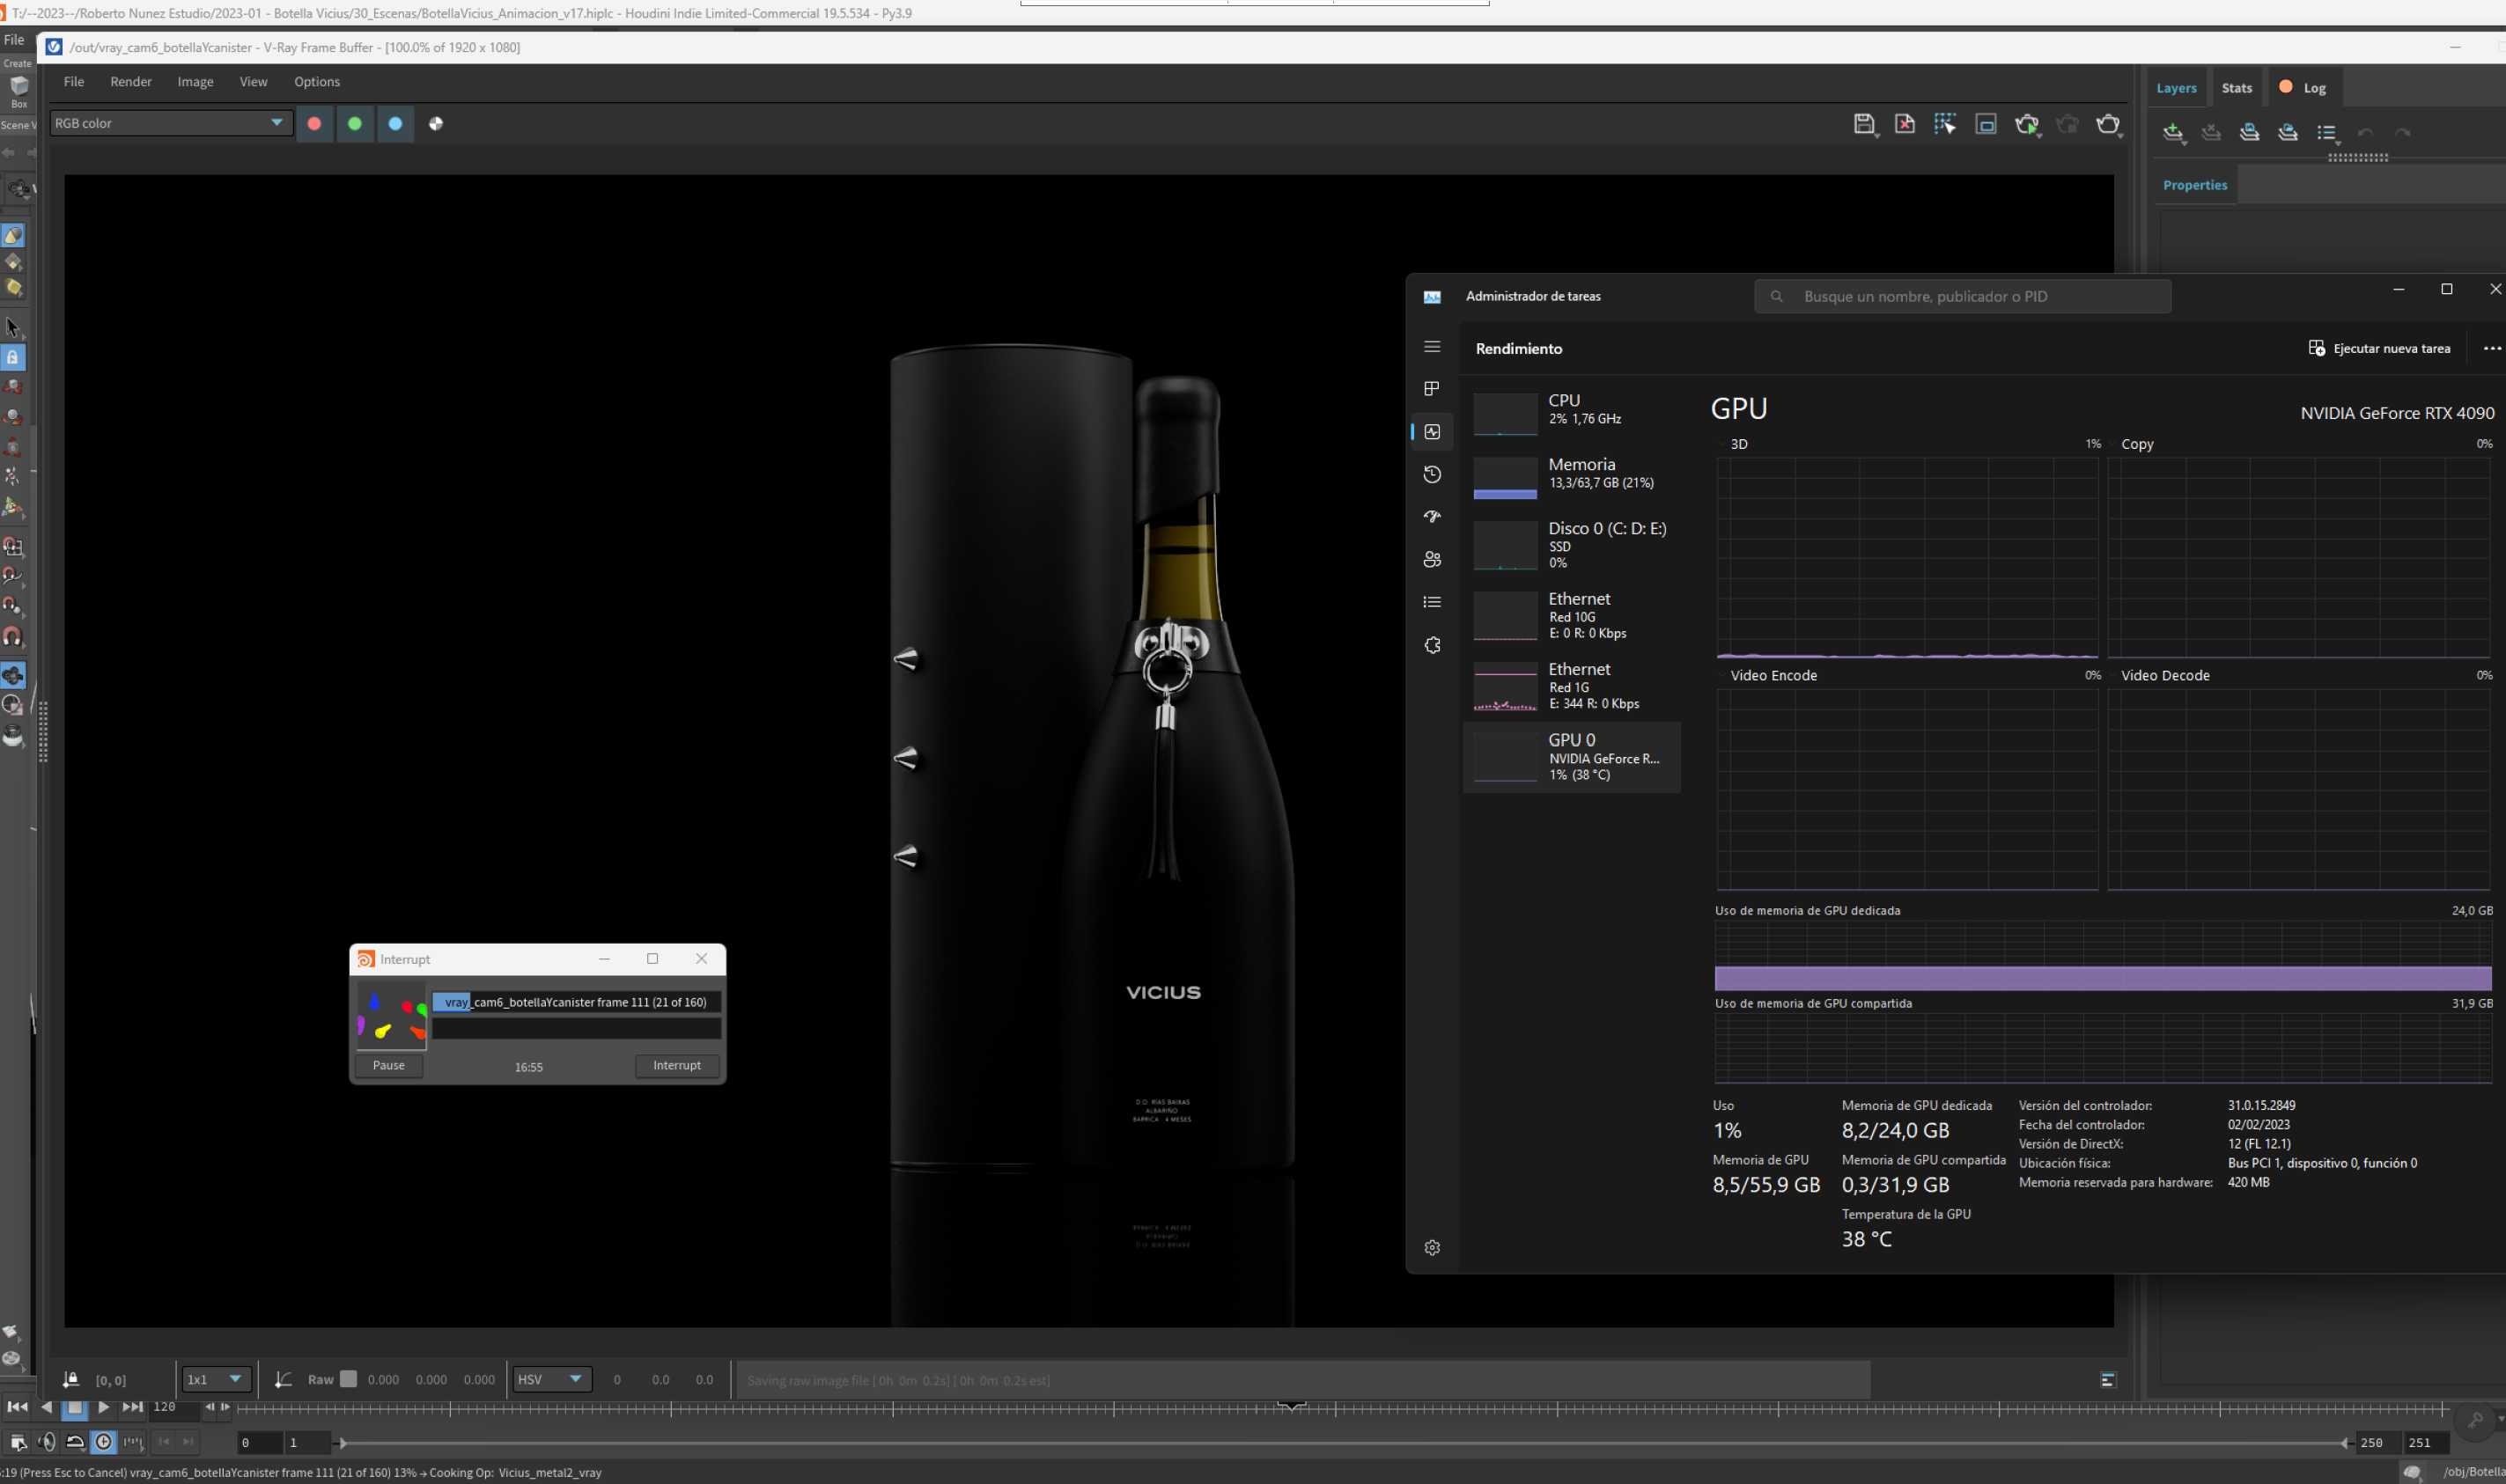Toggle the curve icon left of Raw
This screenshot has height=1484, width=2506.
tap(284, 1379)
